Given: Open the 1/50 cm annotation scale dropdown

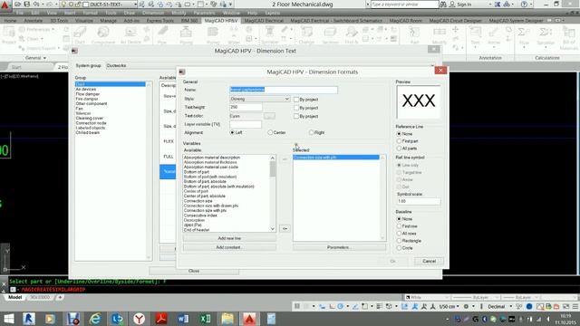Looking at the screenshot, I should tap(449, 306).
